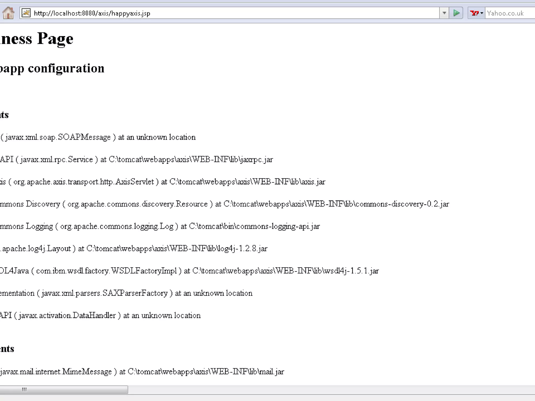Click com.ibm.wsdl.factory.WSDLFactoryImpl text
This screenshot has height=401, width=535.
click(107, 271)
